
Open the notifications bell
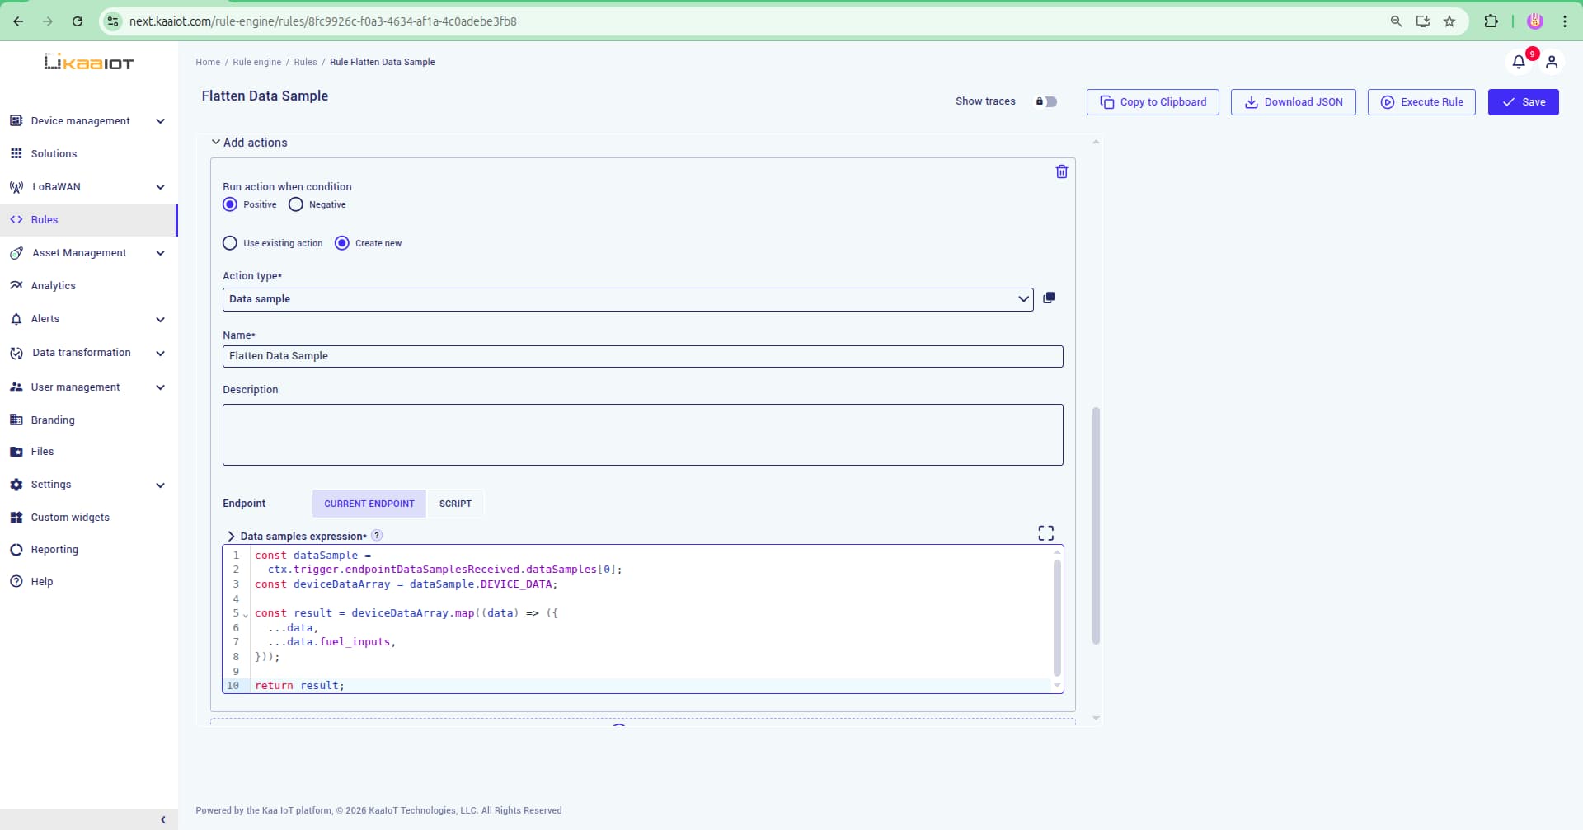(1518, 62)
